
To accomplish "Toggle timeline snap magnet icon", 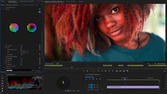I will click(x=90, y=79).
